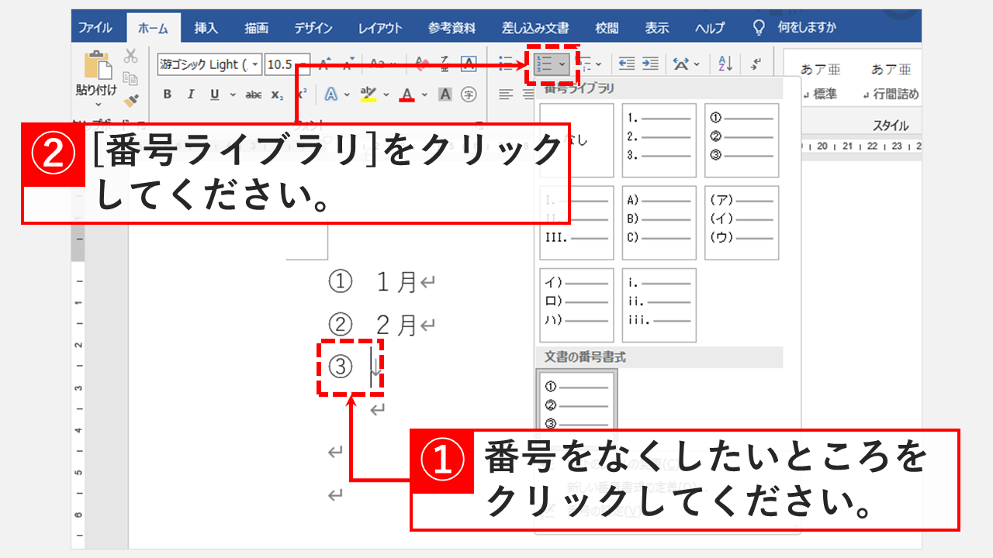Click the text 2月 in the document
This screenshot has width=993, height=558.
(396, 325)
